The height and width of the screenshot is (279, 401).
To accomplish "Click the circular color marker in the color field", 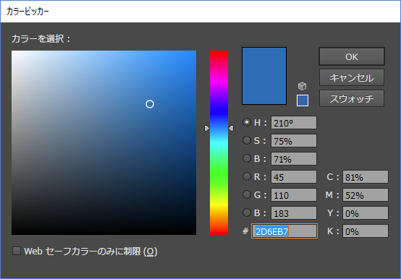I will point(150,104).
